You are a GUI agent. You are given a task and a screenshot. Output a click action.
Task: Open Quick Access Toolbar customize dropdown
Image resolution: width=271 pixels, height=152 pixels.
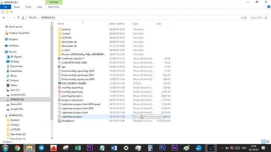(x=11, y=12)
